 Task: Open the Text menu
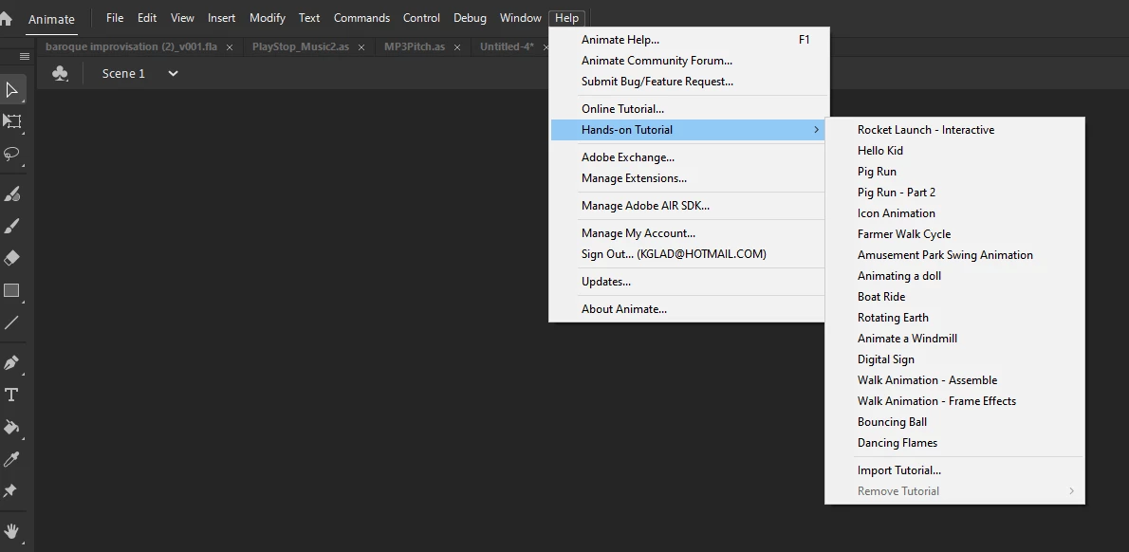tap(309, 18)
